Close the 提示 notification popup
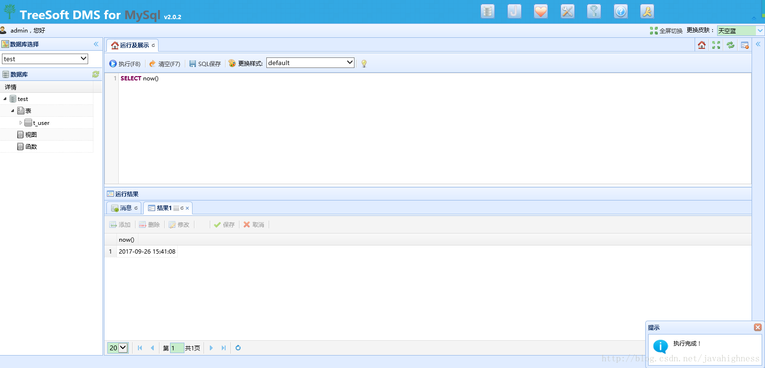The width and height of the screenshot is (765, 368). [757, 327]
